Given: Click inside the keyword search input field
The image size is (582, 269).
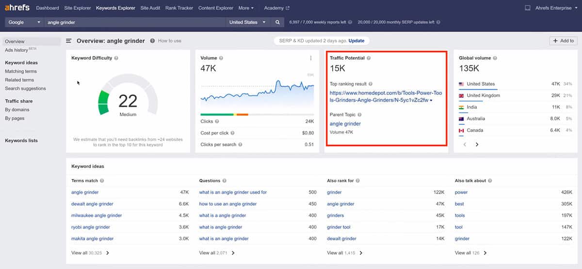Looking at the screenshot, I should [135, 22].
